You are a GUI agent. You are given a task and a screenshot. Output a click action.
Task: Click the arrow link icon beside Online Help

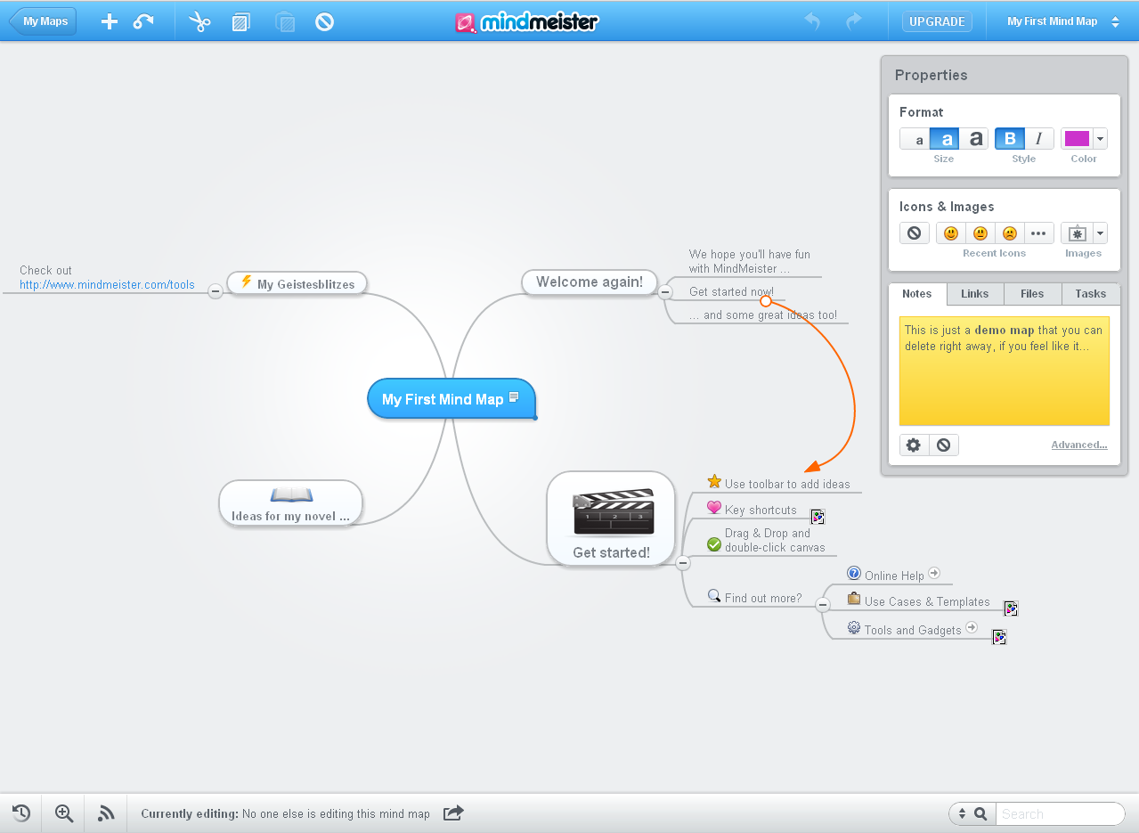[x=934, y=574]
